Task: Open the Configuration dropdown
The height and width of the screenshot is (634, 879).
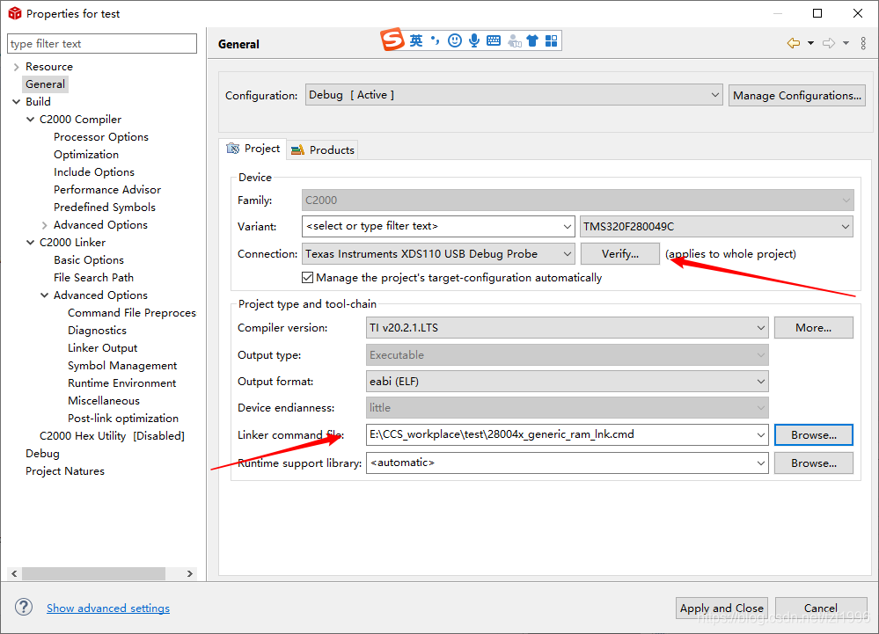Action: point(514,95)
